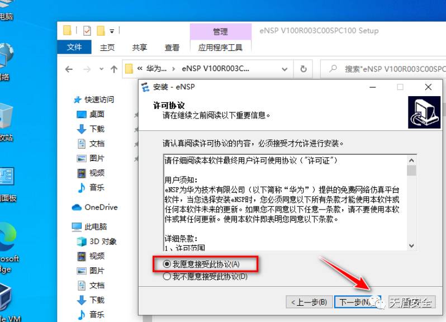Click the 下一步(N) next button

point(357,302)
